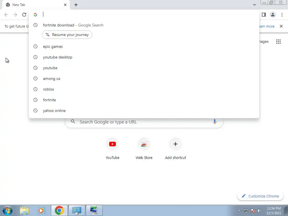Open Windows Explorer from taskbar

(x=24, y=210)
